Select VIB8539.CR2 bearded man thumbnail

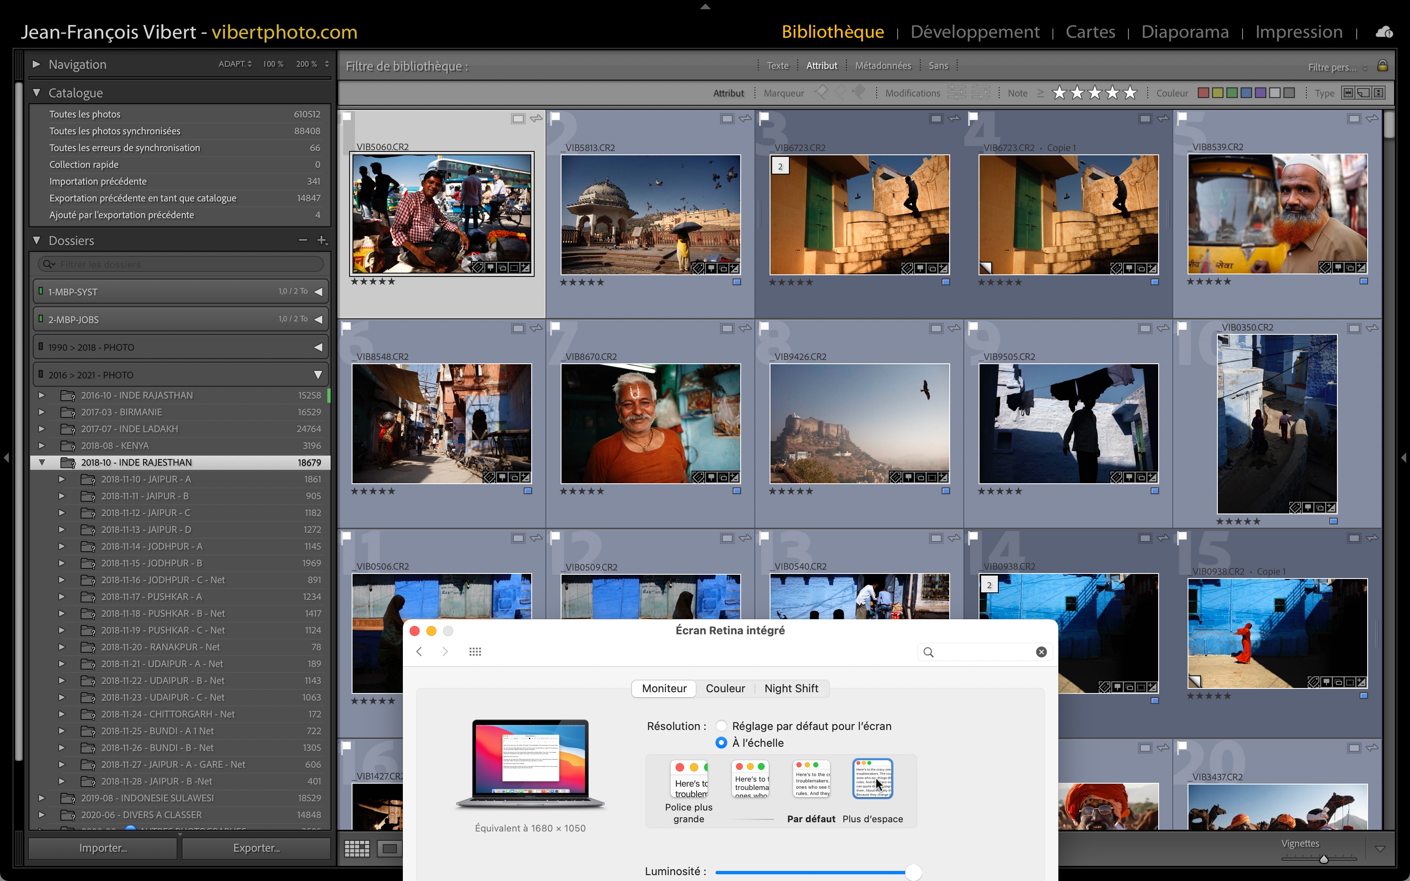pos(1277,214)
